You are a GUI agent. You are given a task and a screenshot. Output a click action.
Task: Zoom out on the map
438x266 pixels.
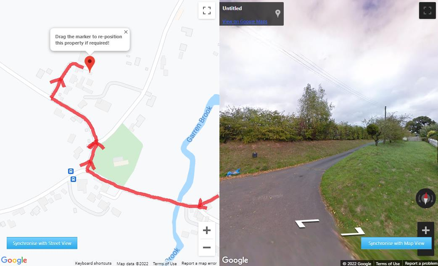[x=207, y=248]
